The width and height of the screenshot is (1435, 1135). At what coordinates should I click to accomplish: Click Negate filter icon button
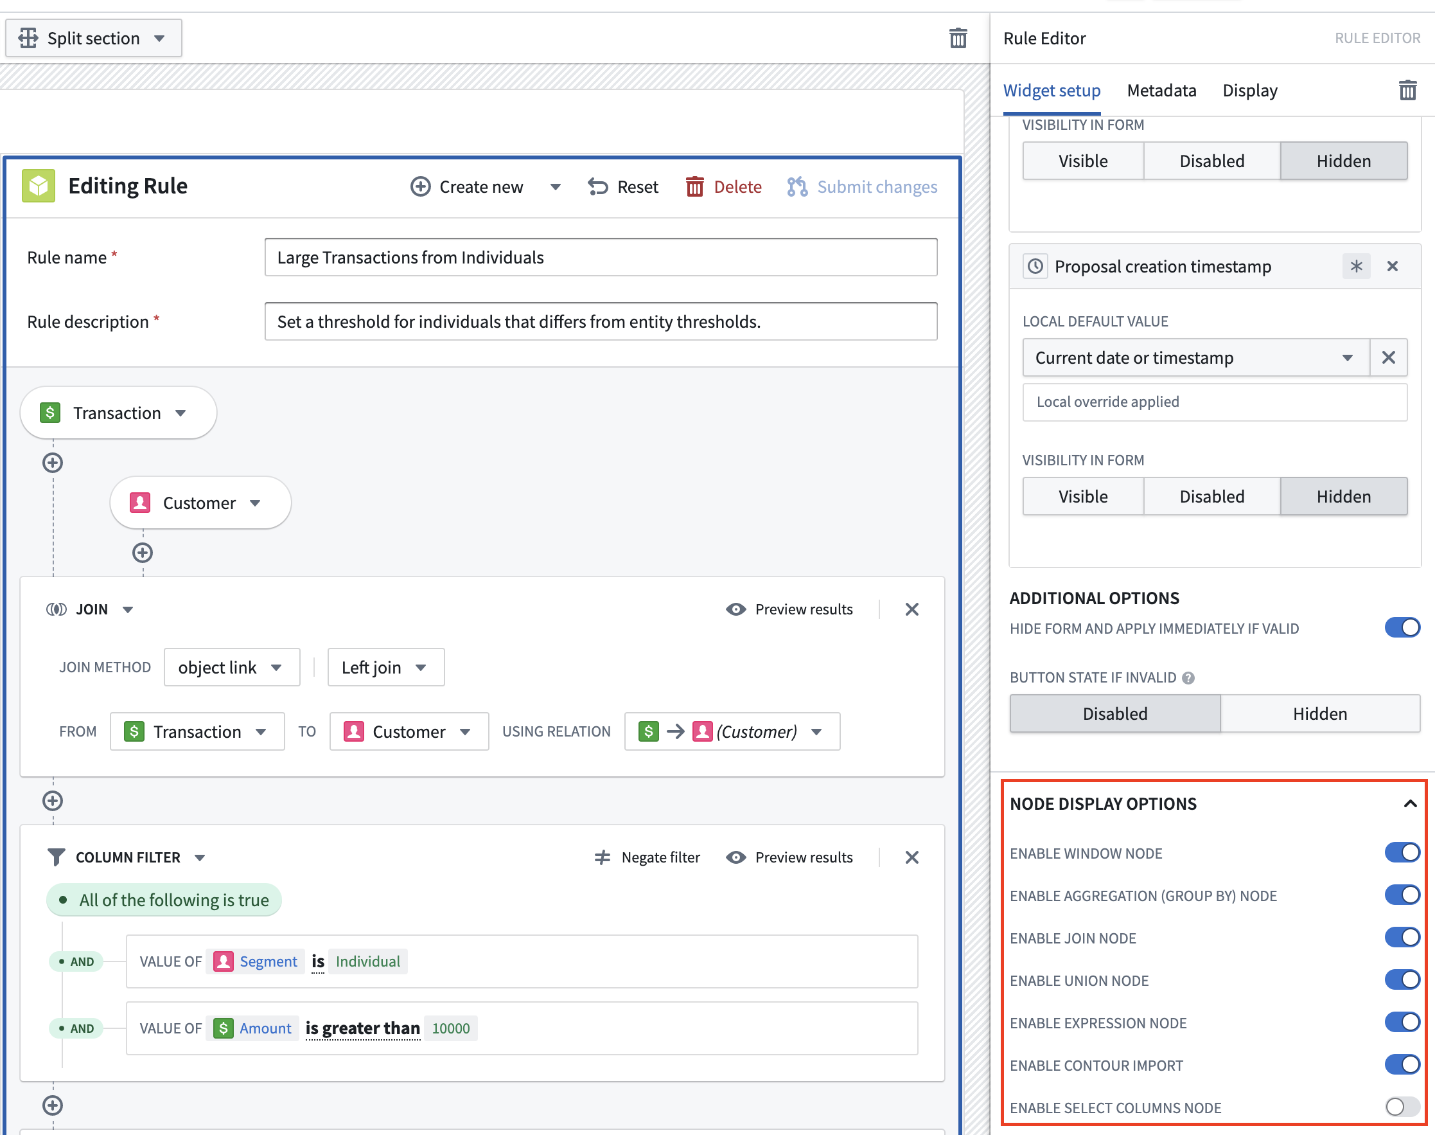(x=647, y=857)
